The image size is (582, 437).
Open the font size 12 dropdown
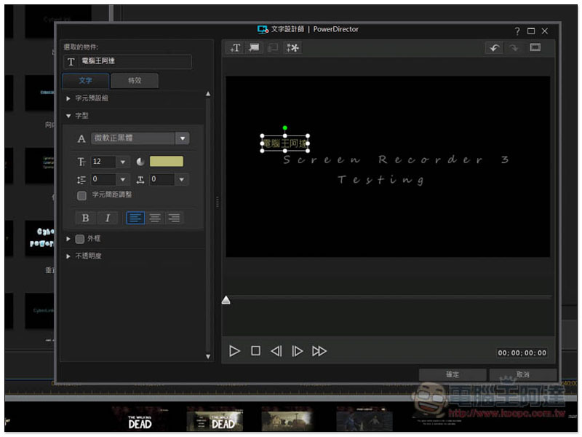click(123, 162)
